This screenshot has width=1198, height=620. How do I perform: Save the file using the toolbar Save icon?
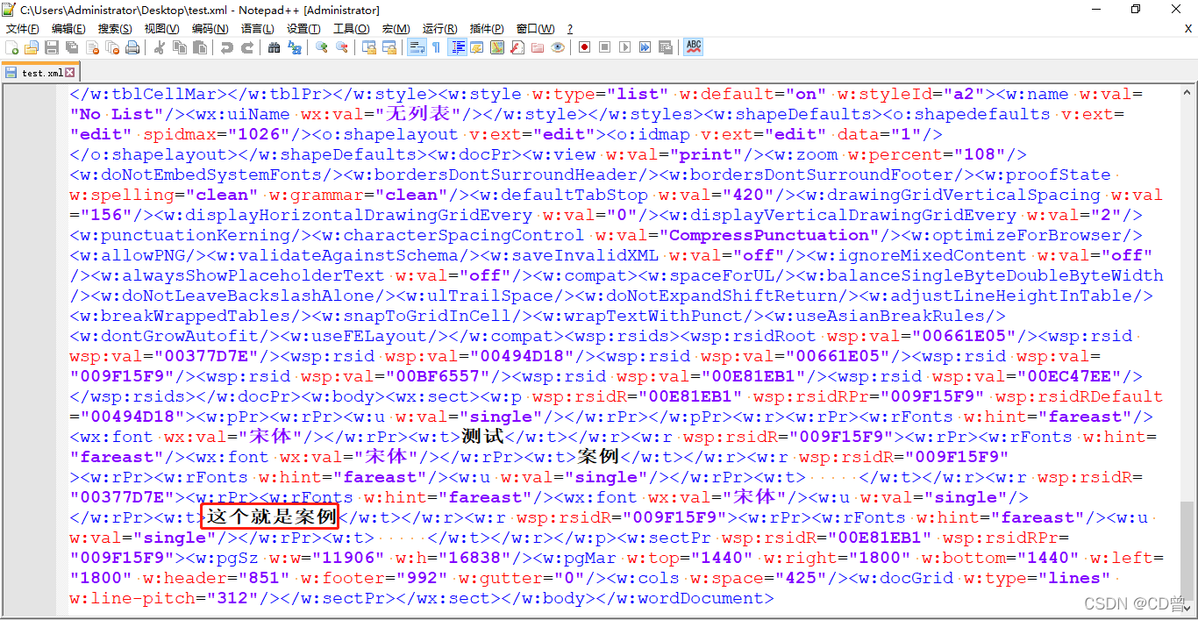[52, 47]
